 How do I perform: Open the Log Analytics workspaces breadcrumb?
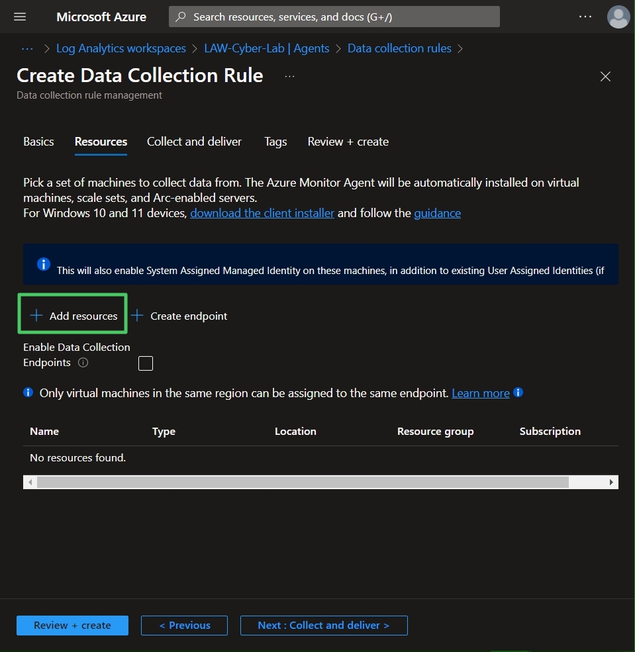pyautogui.click(x=121, y=48)
